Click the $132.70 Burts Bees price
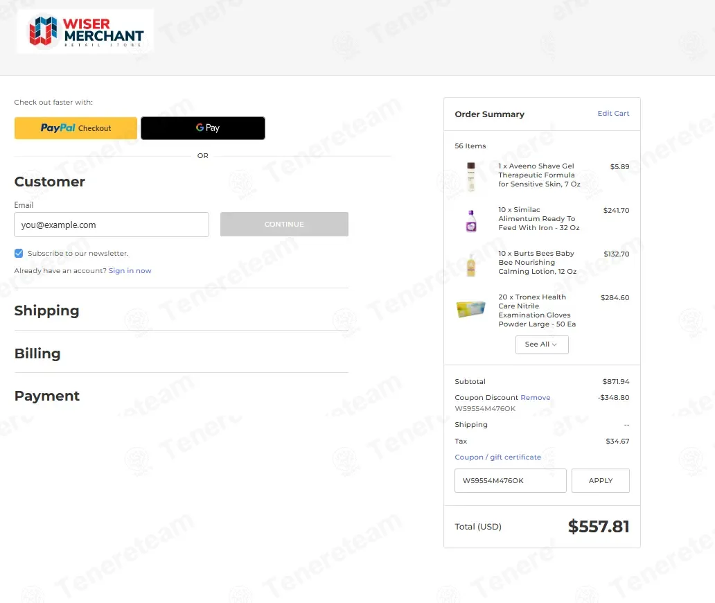The image size is (715, 603). [x=617, y=254]
